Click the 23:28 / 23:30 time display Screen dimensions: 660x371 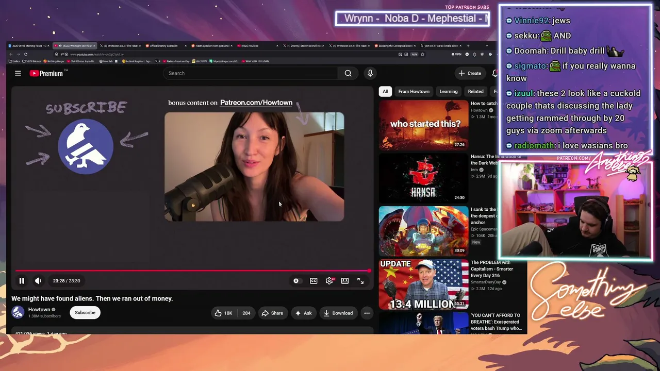point(67,281)
